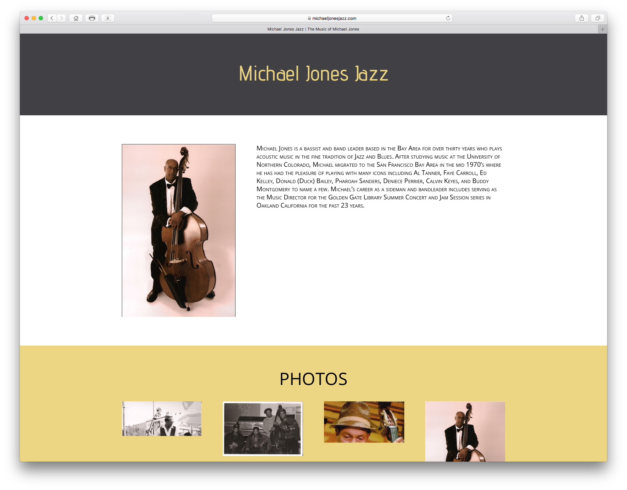Viewport: 627px width, 490px height.
Task: Open Top Sites with the star icon
Action: point(108,18)
